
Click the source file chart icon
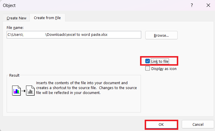pyautogui.click(x=16, y=91)
